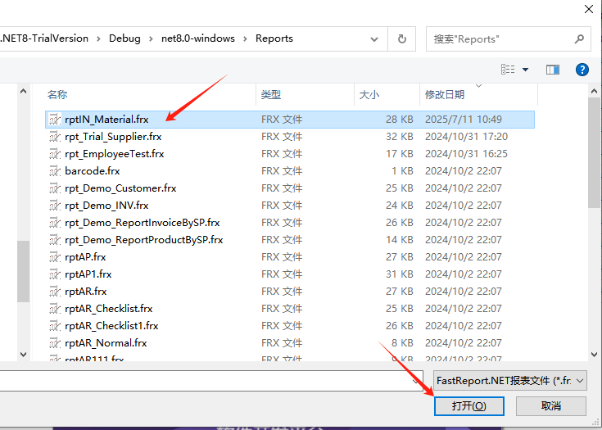Click the file list scrollbar thumb
602x430 pixels.
pyautogui.click(x=594, y=153)
